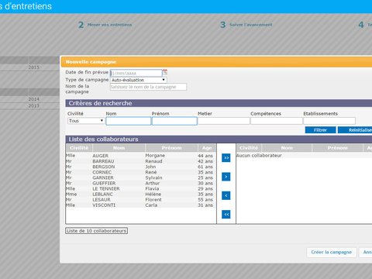Focus the Date de fin prévue field
This screenshot has height=279, width=372.
tap(136, 73)
